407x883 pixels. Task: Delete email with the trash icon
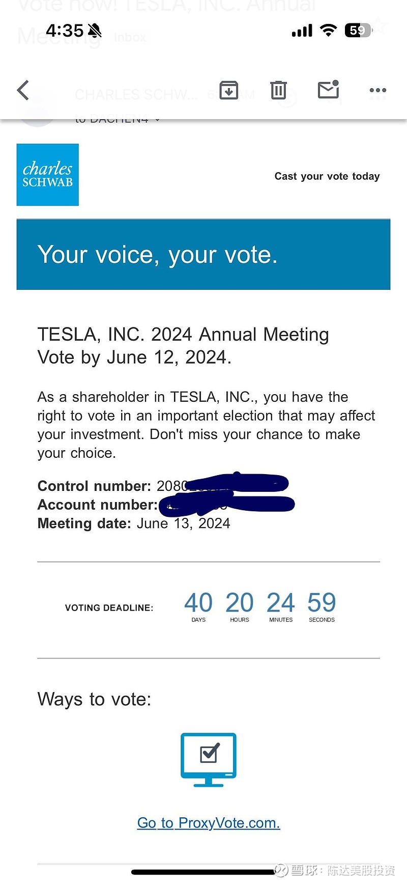[278, 91]
